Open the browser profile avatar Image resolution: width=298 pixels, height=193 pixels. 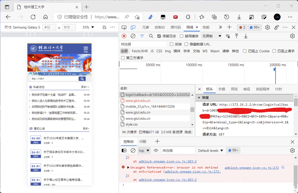[277, 17]
